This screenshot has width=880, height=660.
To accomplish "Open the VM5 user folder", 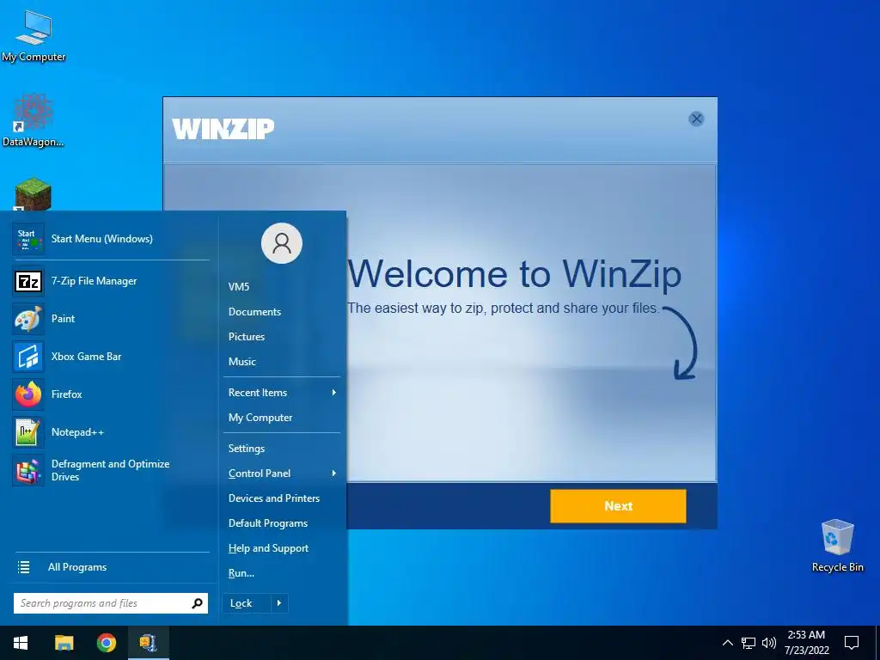I will tap(239, 287).
